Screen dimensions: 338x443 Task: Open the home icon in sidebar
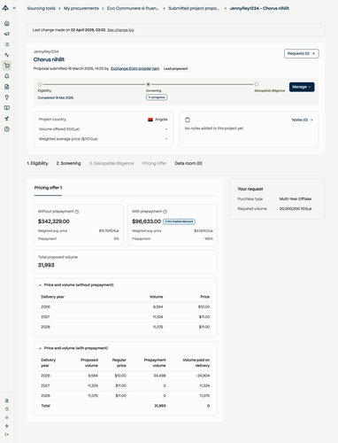coord(7,23)
